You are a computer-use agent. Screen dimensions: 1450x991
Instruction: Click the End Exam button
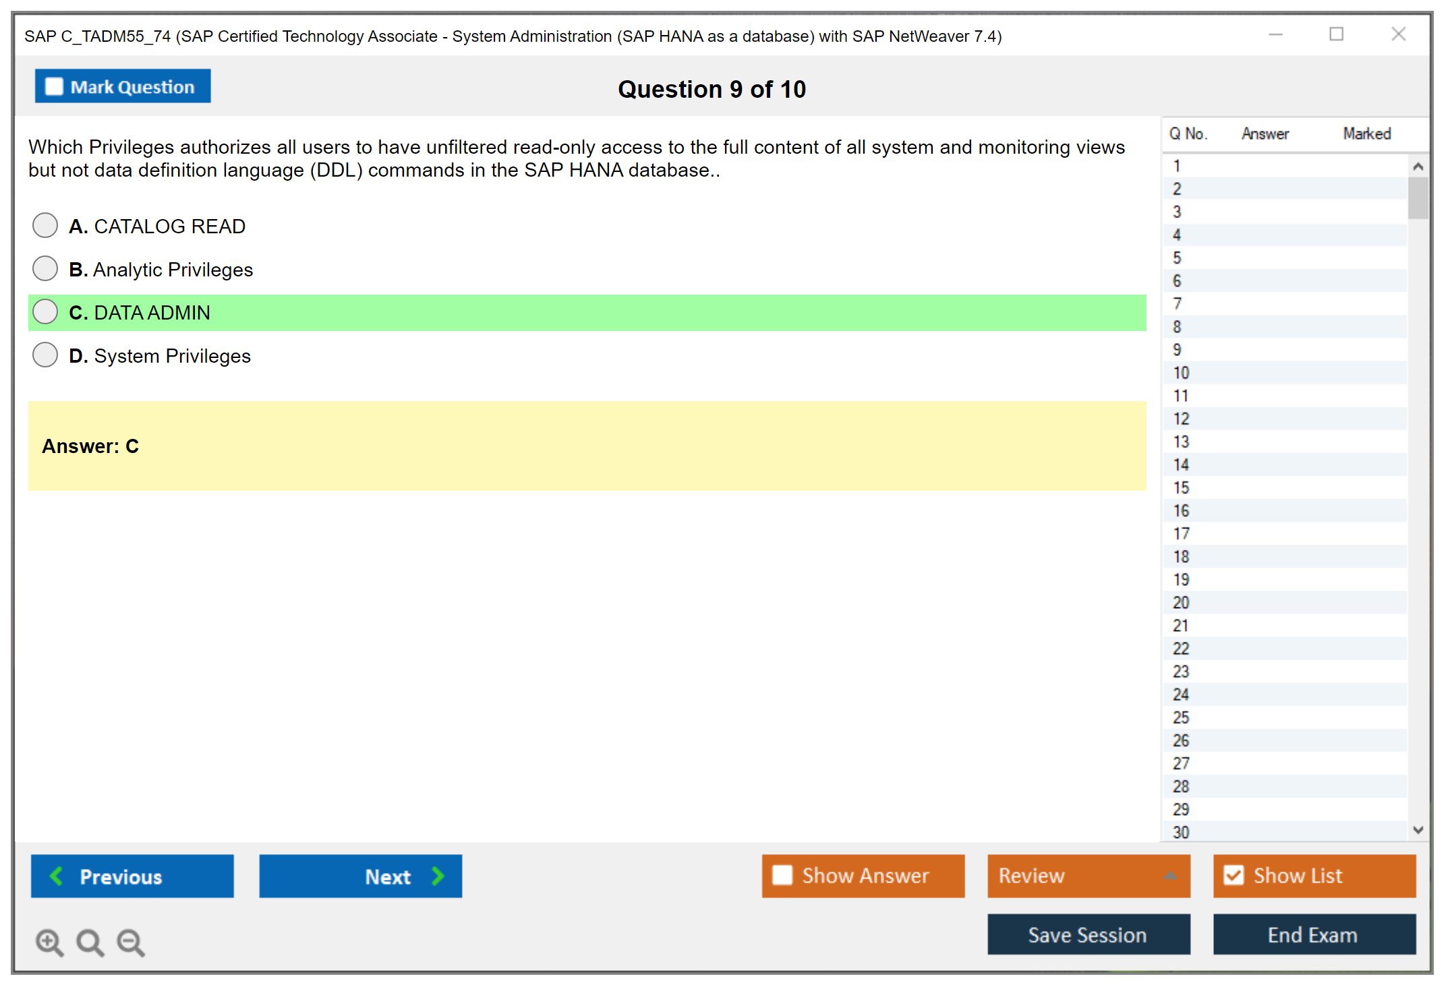[x=1313, y=934]
